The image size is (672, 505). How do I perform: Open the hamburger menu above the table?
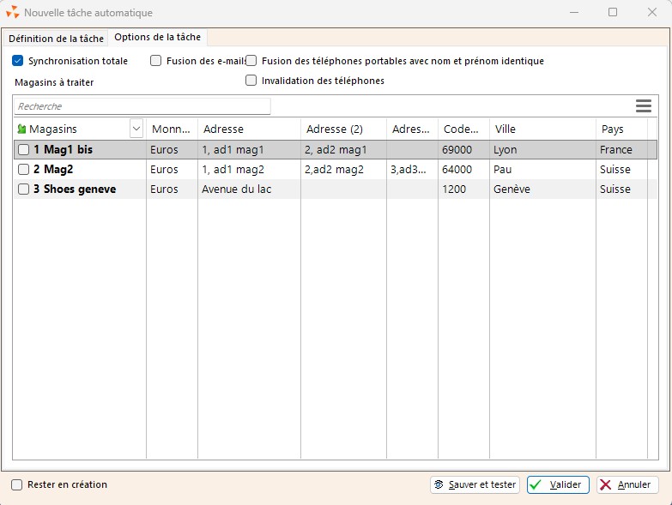tap(644, 105)
